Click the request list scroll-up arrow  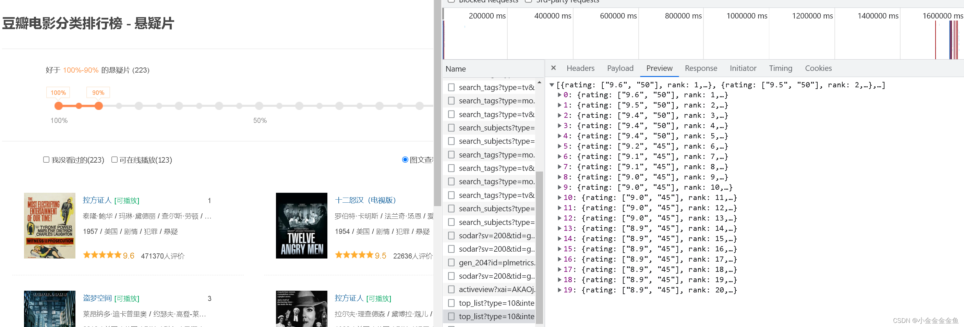539,83
